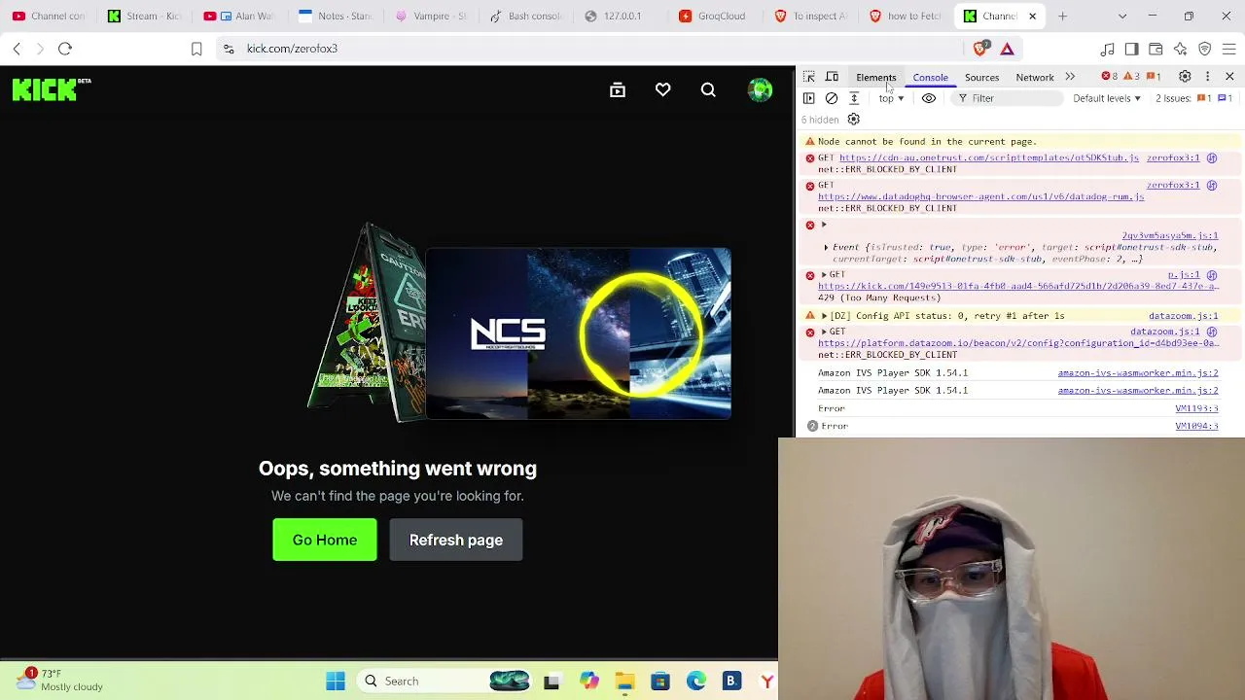Open the DevTools settings gear

coord(1185,77)
